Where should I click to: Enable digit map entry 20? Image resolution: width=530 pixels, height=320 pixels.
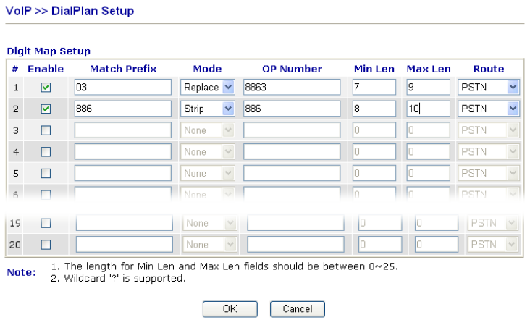[46, 245]
